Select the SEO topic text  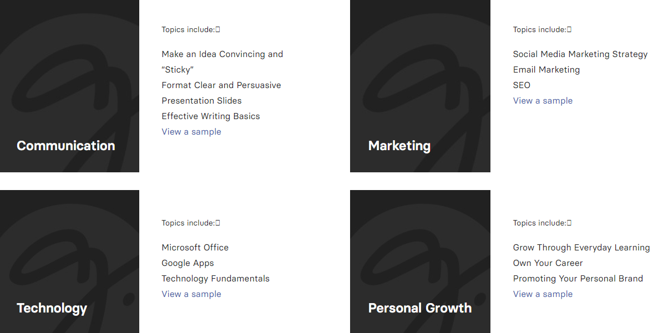tap(522, 85)
